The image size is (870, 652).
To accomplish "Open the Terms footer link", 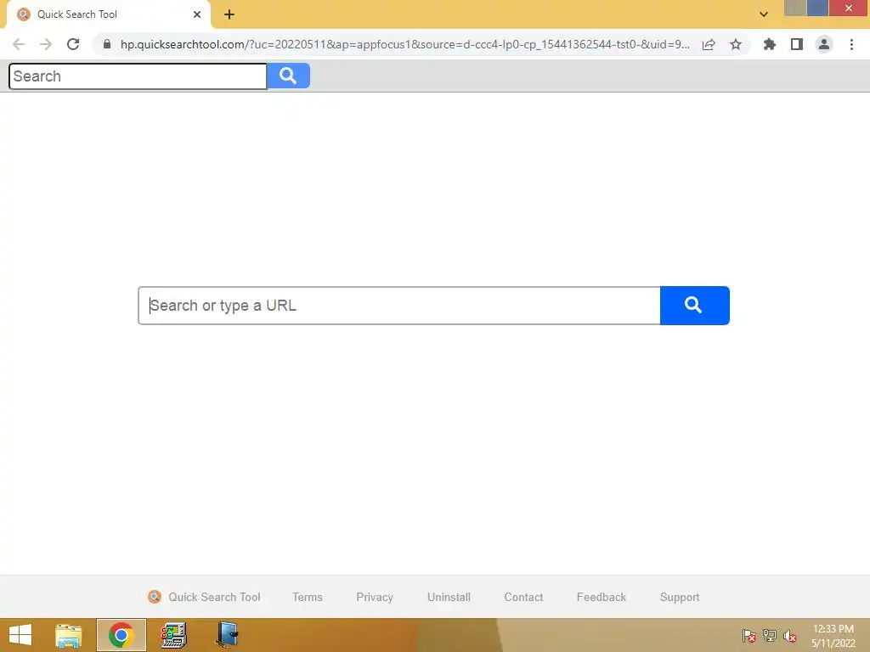I will 308,597.
